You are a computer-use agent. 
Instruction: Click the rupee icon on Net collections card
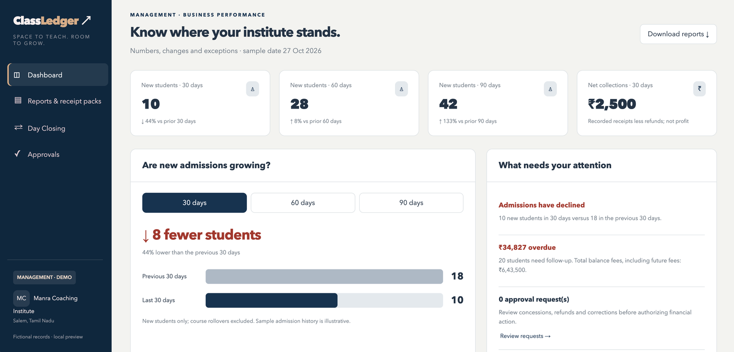[x=699, y=89]
